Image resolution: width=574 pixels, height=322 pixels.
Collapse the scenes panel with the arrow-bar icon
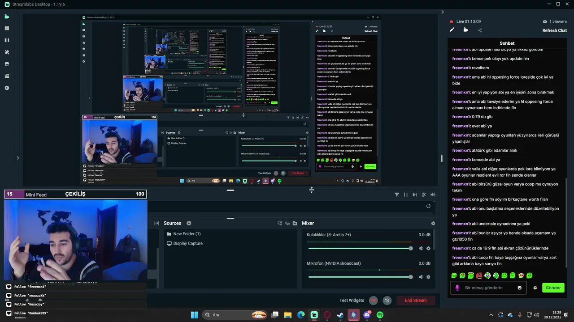[x=157, y=223]
